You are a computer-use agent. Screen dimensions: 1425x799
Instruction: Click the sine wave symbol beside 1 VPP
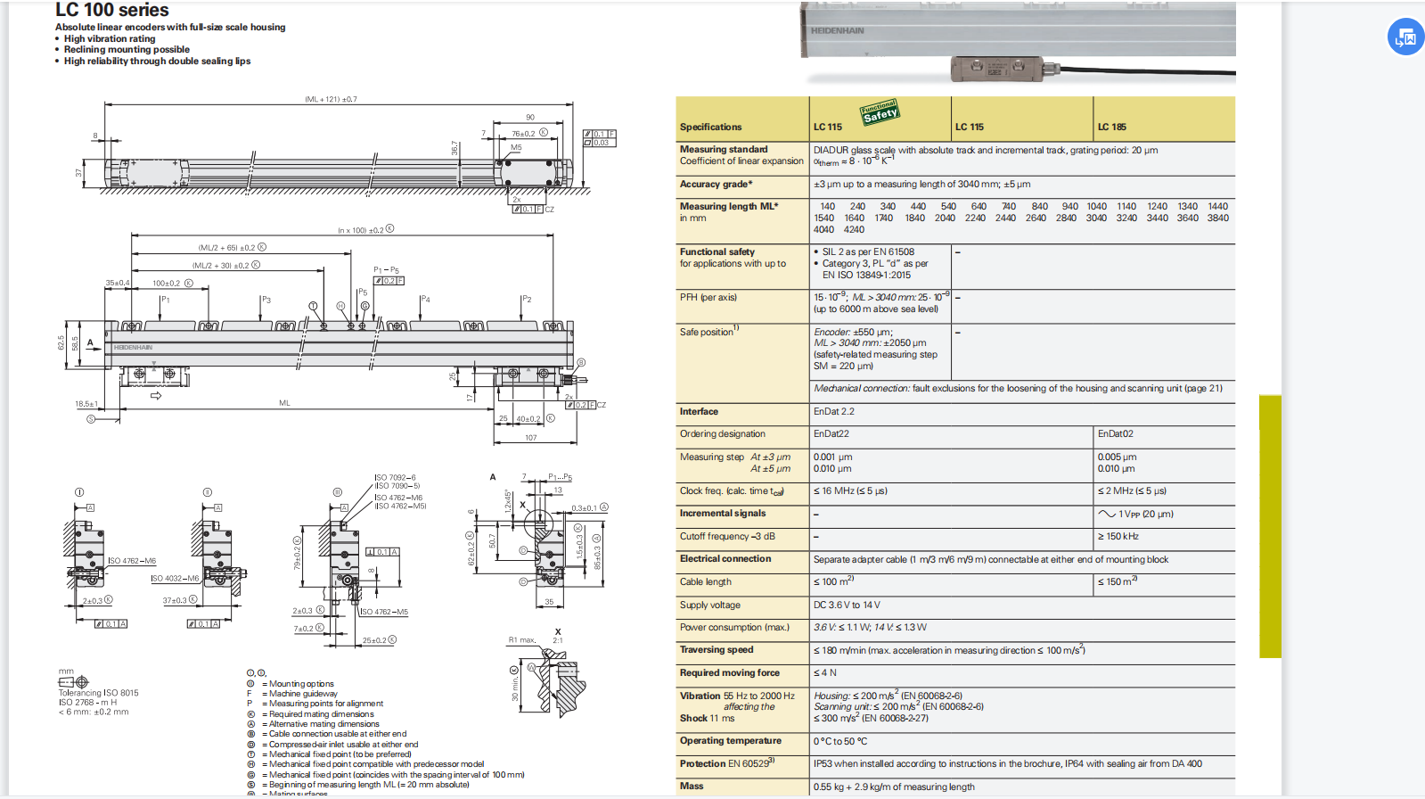[x=1107, y=514]
